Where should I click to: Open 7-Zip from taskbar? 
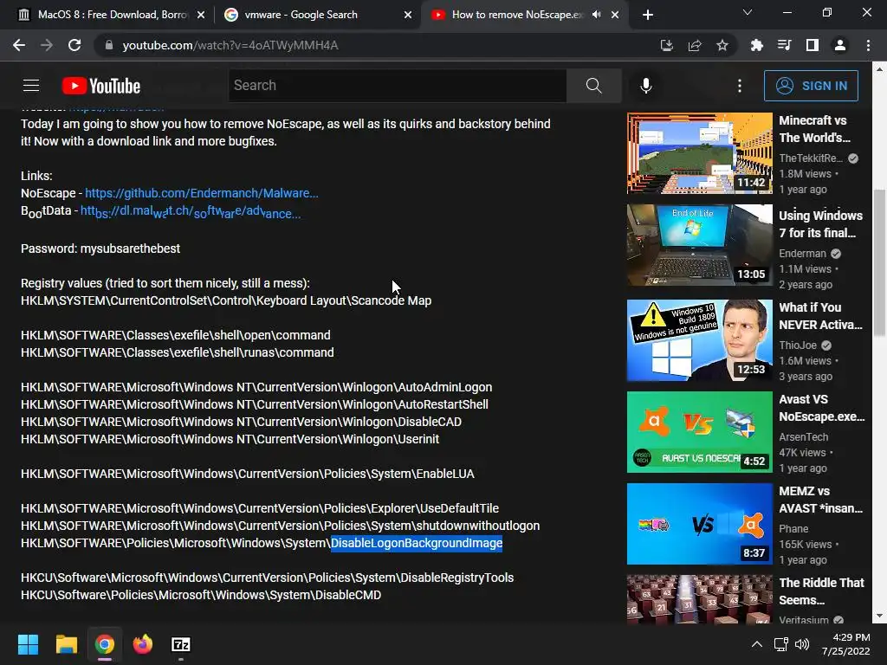tap(181, 644)
